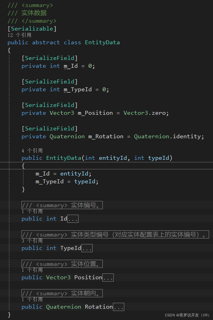Open the '1 个引用' CodeLens above Position property
The height and width of the screenshot is (320, 213).
pos(32,270)
